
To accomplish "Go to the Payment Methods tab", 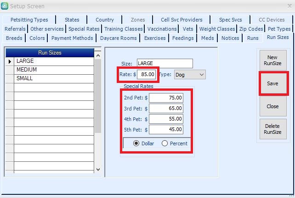I will (x=72, y=38).
